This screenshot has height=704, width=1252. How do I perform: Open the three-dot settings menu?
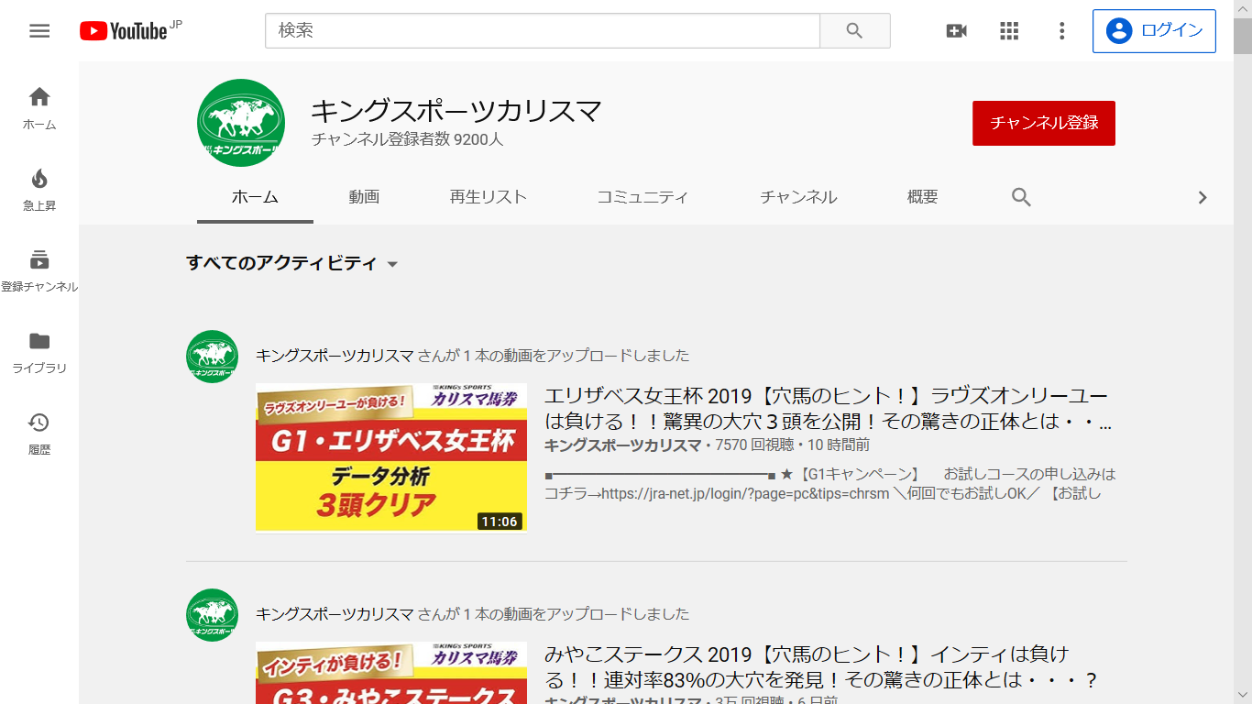pyautogui.click(x=1062, y=31)
